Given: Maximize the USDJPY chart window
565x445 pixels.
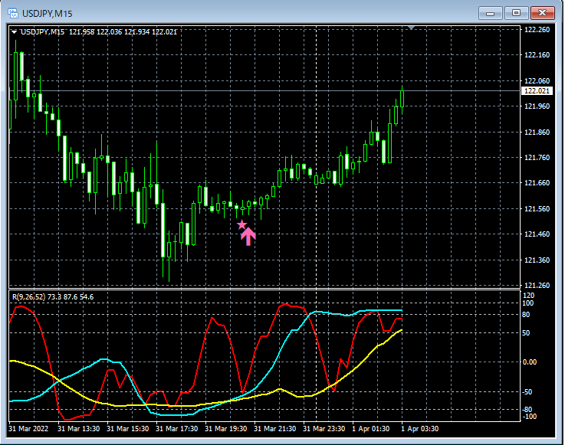Looking at the screenshot, I should [516, 13].
